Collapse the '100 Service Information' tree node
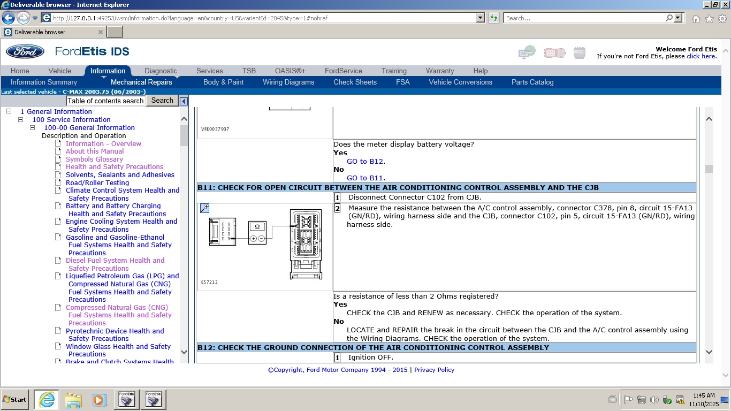The image size is (731, 411). coord(20,119)
